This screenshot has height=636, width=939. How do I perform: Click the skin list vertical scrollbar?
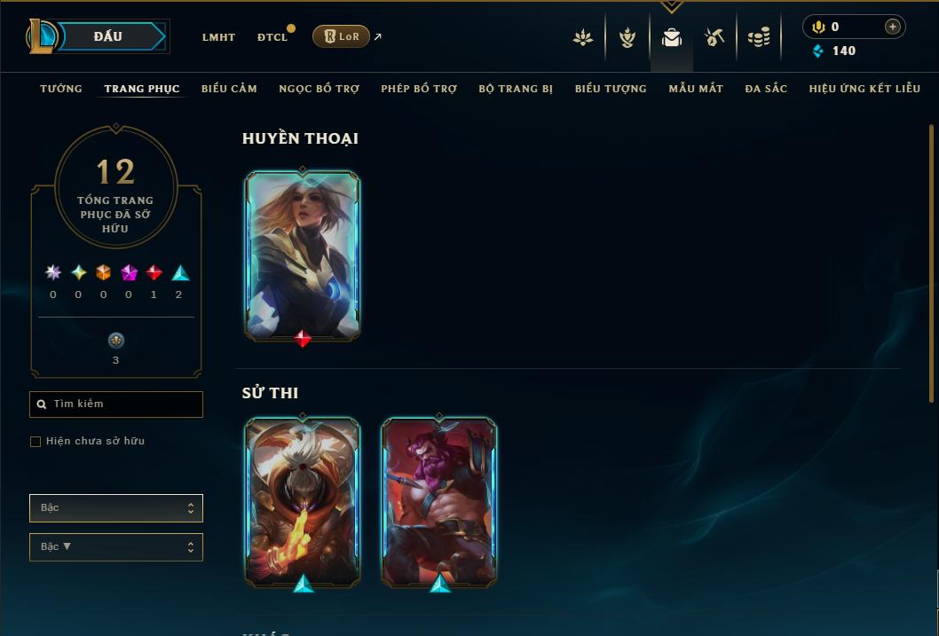pos(931,263)
